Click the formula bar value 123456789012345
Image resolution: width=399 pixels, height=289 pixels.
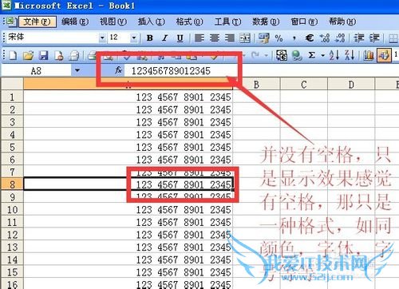pos(171,71)
